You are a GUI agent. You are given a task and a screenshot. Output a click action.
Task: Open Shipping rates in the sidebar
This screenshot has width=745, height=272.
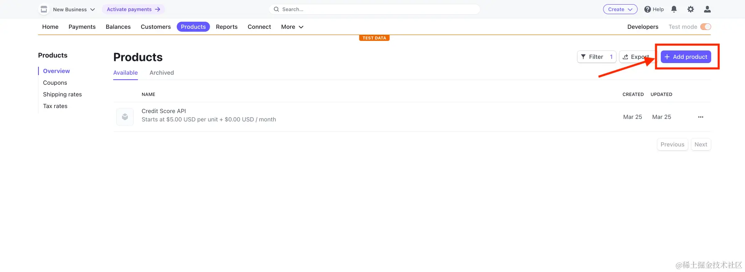62,94
